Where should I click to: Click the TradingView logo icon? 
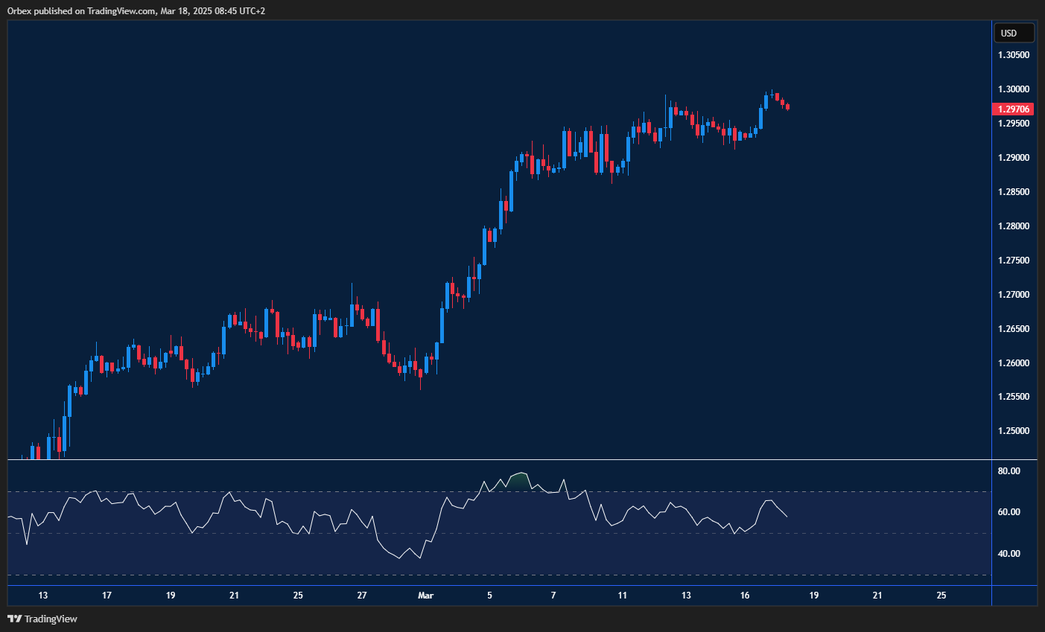14,619
